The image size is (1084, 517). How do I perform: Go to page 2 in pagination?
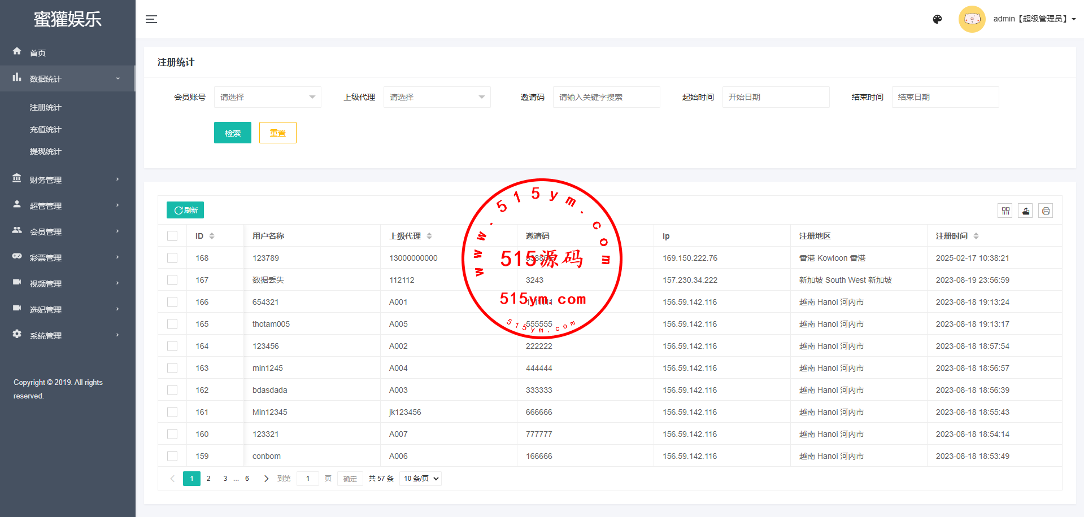point(208,479)
